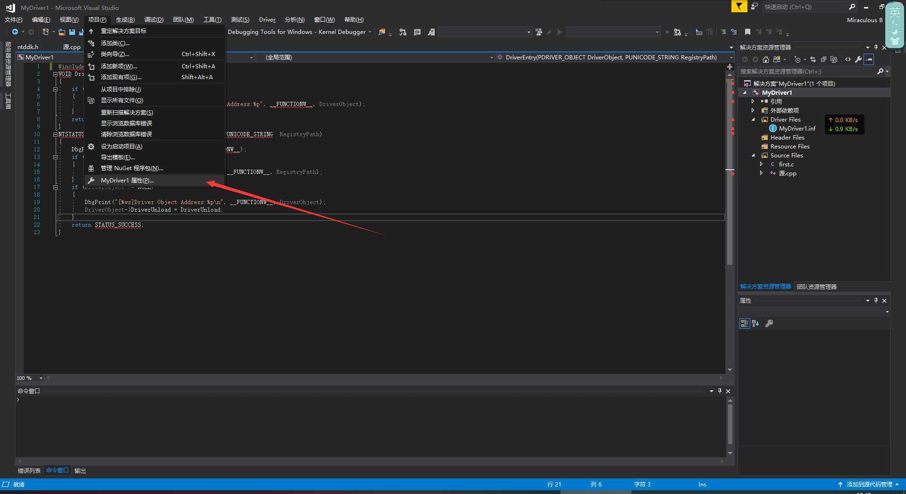Screen dimensions: 906x494
Task: Switch to the 输出 output tab
Action: click(x=80, y=470)
